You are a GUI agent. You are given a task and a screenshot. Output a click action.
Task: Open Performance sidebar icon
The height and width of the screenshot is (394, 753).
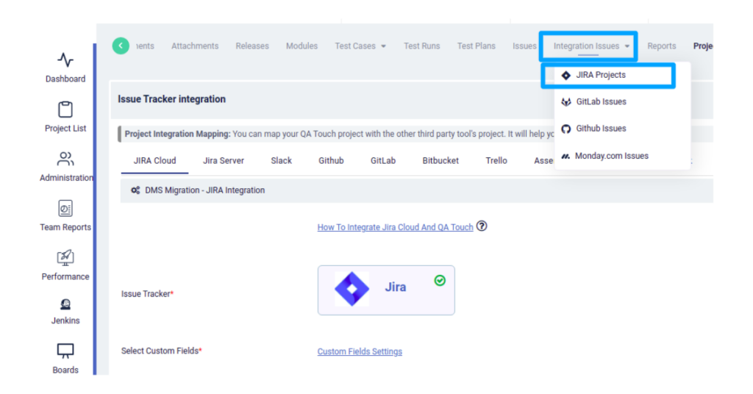65,258
